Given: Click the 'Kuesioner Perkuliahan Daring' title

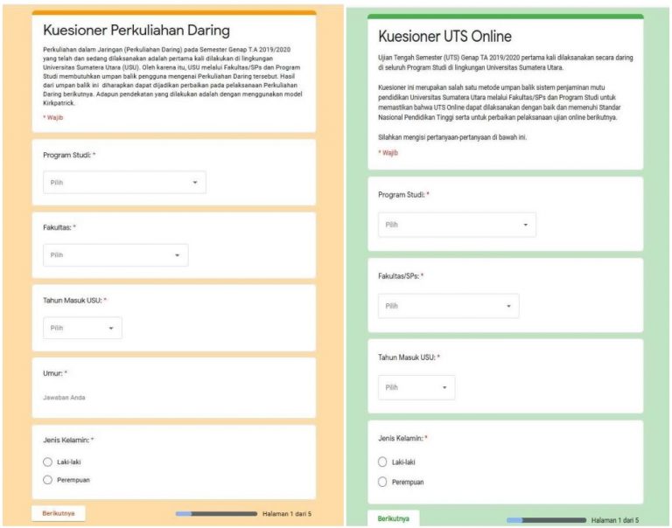Looking at the screenshot, I should pos(129,31).
